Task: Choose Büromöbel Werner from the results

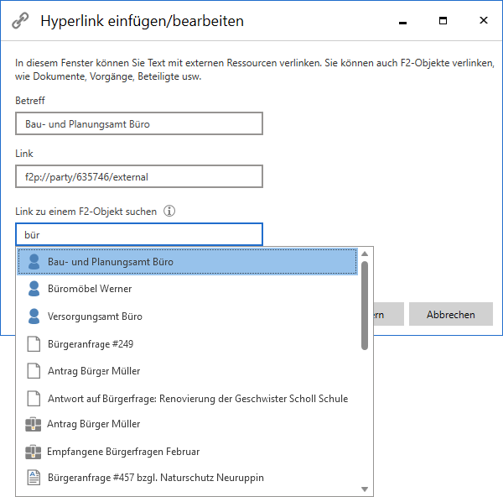Action: [x=187, y=289]
